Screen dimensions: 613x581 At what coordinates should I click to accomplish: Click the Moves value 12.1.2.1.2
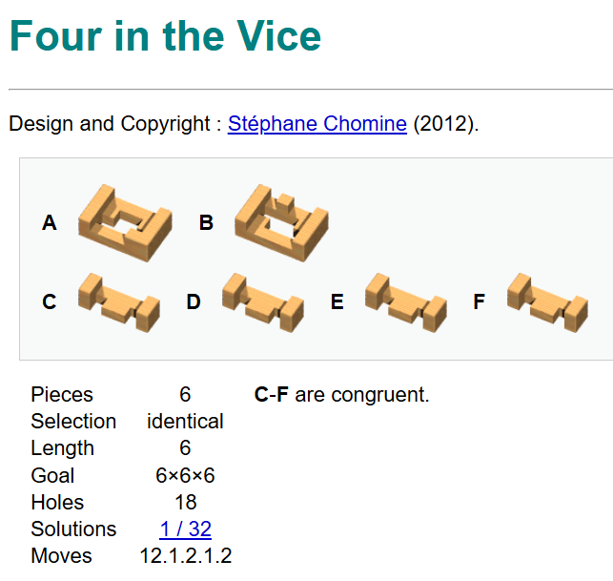(x=185, y=555)
